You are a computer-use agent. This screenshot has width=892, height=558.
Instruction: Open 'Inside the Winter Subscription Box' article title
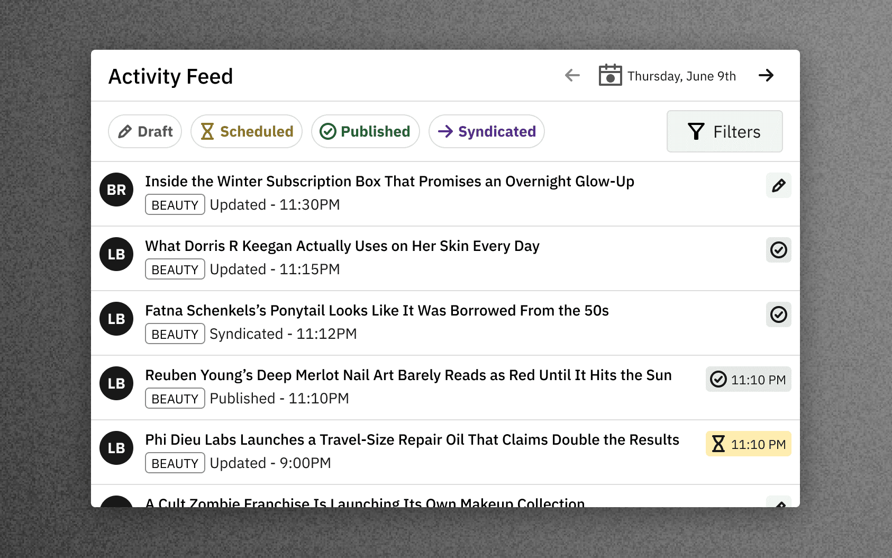click(390, 182)
